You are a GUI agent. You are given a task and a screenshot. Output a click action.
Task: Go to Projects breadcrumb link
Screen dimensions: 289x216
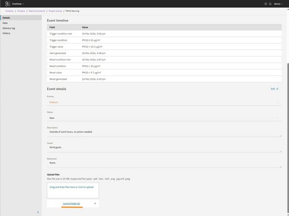pos(21,11)
